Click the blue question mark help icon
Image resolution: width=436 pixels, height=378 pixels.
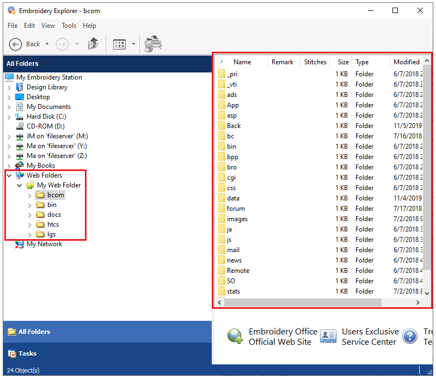point(410,336)
